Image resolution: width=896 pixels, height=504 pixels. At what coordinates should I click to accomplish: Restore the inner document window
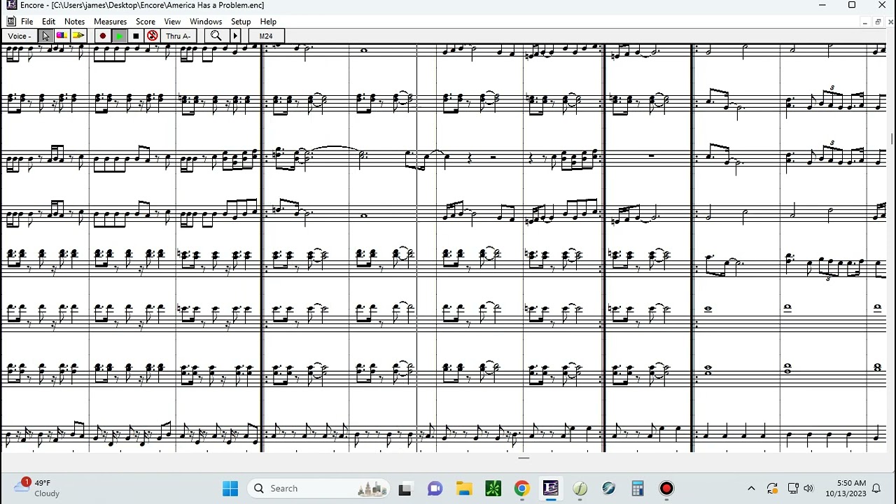[x=878, y=22]
